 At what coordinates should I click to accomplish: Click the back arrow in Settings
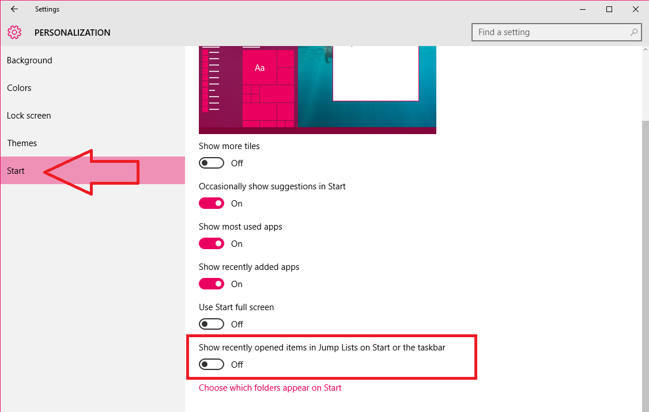[14, 9]
